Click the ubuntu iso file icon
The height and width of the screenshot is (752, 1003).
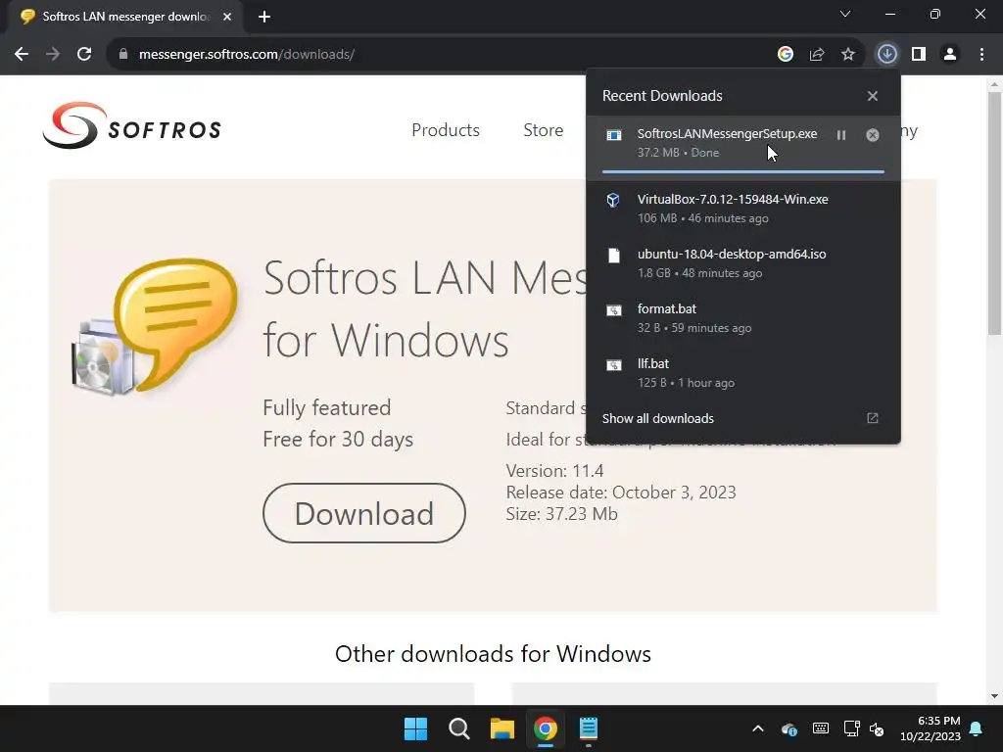[614, 256]
